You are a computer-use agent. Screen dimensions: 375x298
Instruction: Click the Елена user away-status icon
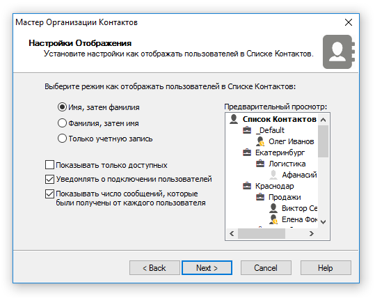pos(273,219)
